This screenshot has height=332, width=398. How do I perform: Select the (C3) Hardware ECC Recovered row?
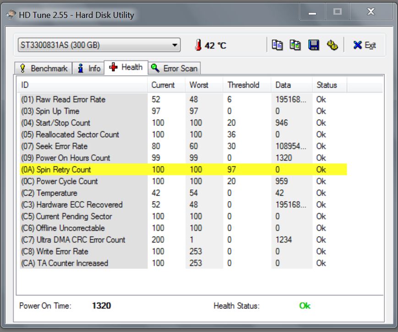coord(183,205)
